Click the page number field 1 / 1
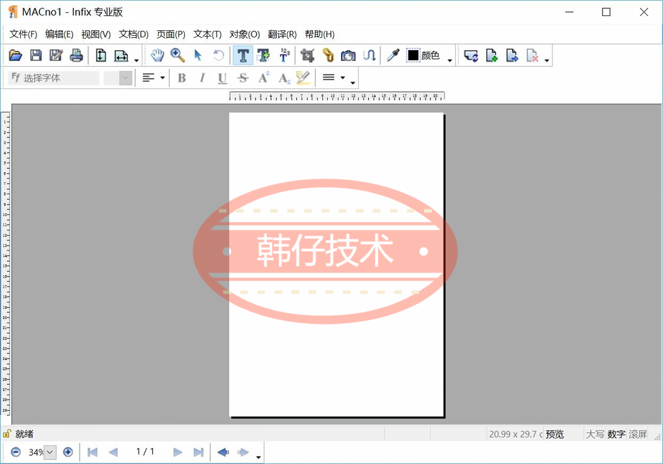The image size is (663, 464). pos(145,452)
